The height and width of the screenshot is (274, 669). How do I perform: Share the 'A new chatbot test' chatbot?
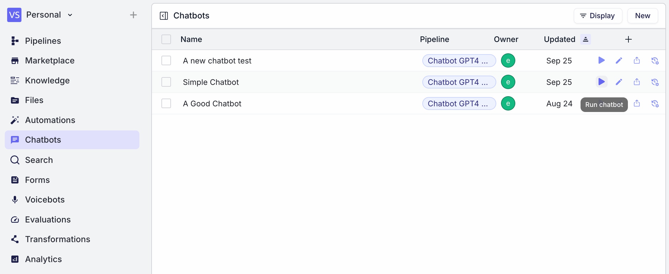click(x=637, y=60)
